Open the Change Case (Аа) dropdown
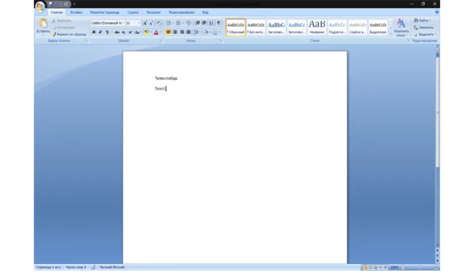474x272 pixels. [x=138, y=32]
